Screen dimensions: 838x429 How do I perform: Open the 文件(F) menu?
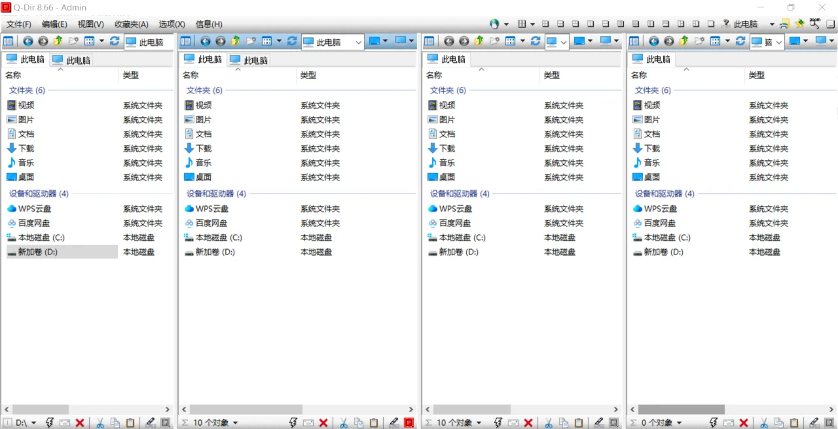coord(19,24)
